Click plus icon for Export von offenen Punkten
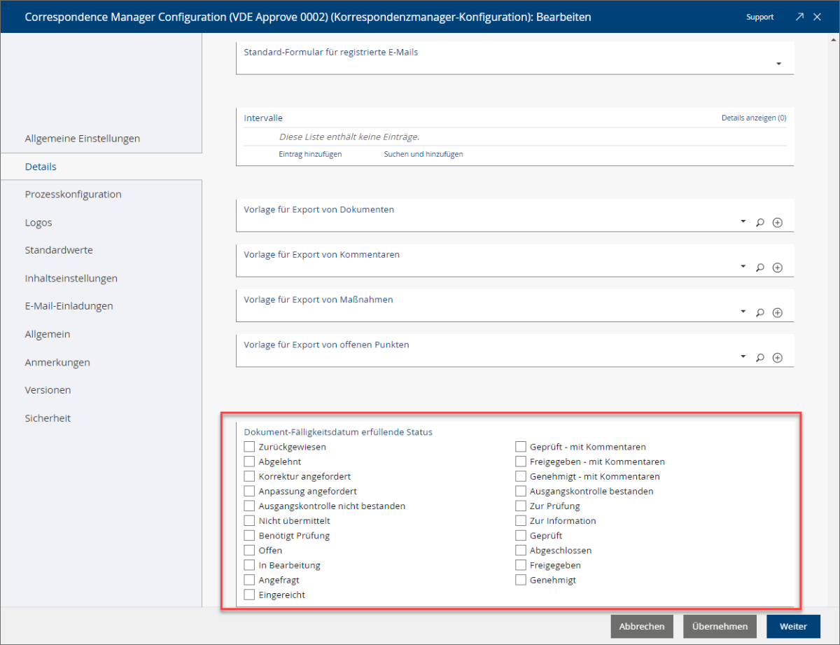840x645 pixels. [777, 358]
